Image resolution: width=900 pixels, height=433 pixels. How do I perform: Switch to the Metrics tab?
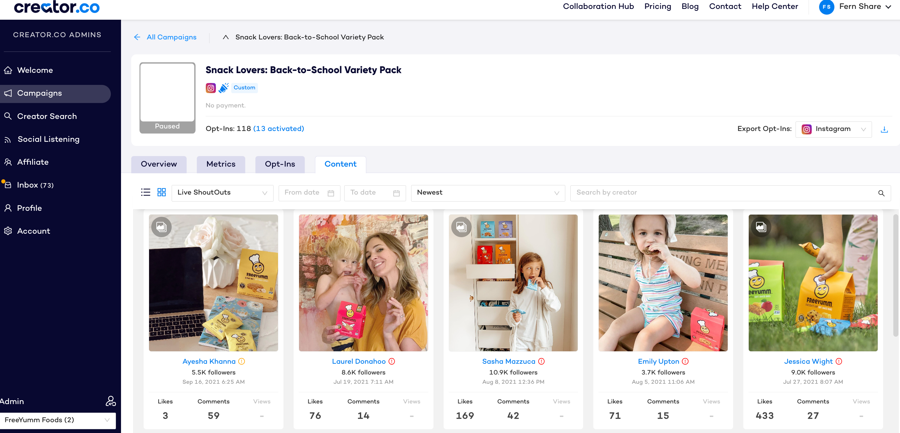coord(220,164)
